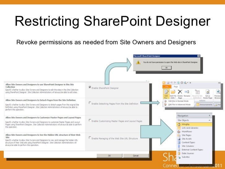
Task: Click the gray Stop icon in quick access toolbar
Action: [x=182, y=83]
